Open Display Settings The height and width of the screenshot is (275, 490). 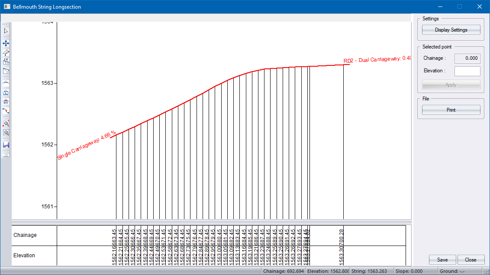451,30
